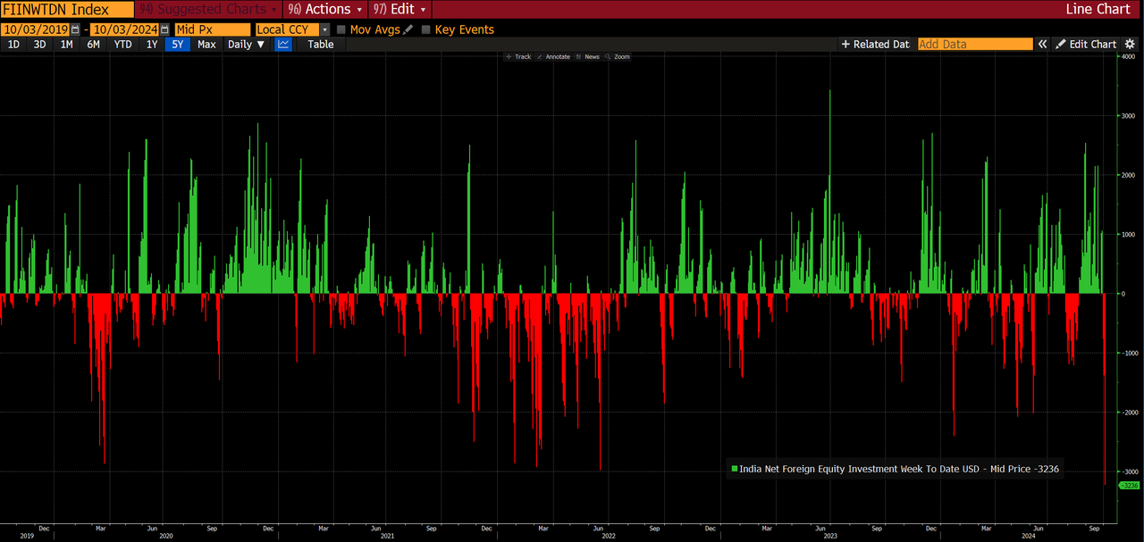Open the end date calendar picker

coord(164,29)
